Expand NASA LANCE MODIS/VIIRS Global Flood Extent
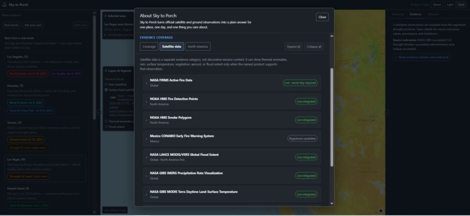 232,157
